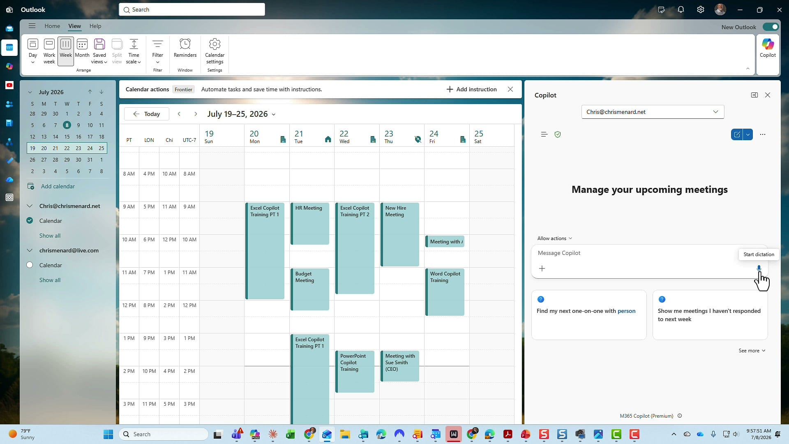The image size is (789, 444).
Task: Open Copilot chat history list icon
Action: 544,134
